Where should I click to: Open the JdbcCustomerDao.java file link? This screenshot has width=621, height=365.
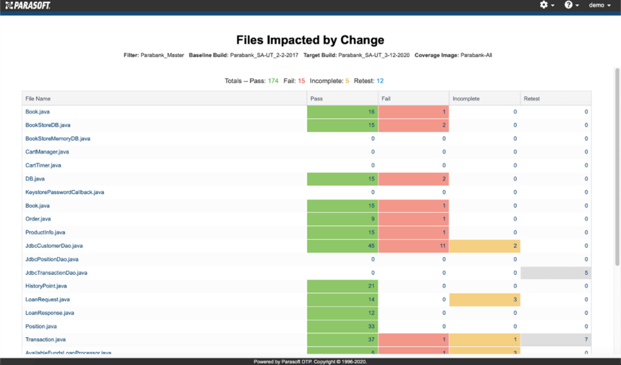tap(54, 246)
